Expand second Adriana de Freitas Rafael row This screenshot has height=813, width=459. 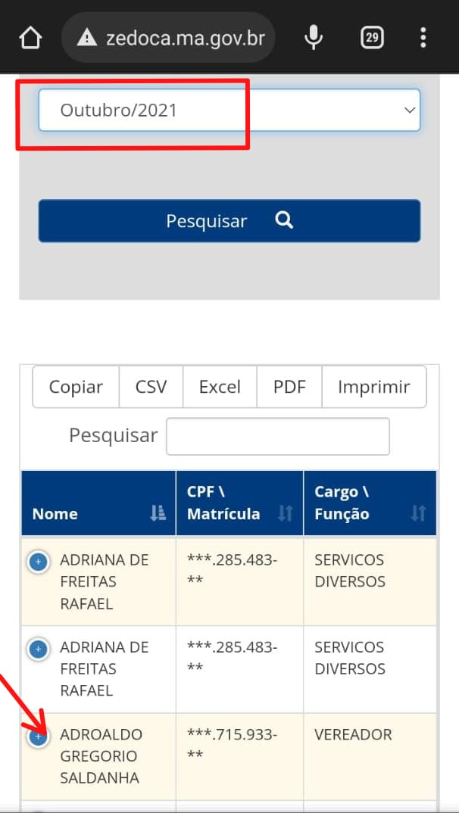38,649
